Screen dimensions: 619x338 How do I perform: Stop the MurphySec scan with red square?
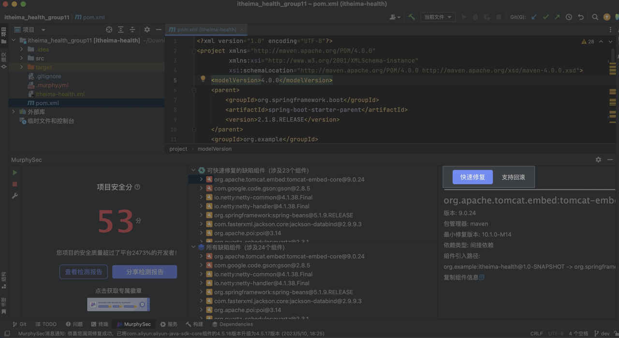15,184
